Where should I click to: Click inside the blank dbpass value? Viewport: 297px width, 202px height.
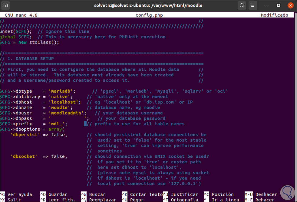click(68, 118)
